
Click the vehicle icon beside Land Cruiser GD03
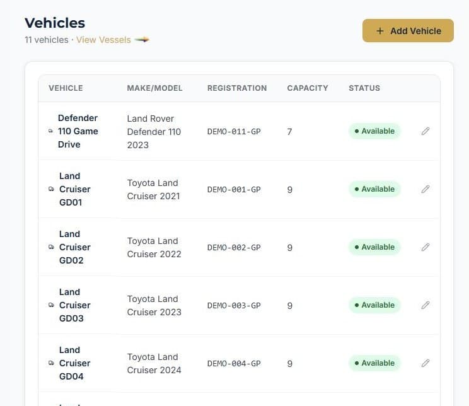[51, 305]
